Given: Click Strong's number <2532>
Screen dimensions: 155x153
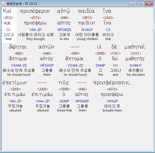Looking at the screenshot, I should coord(8,18).
